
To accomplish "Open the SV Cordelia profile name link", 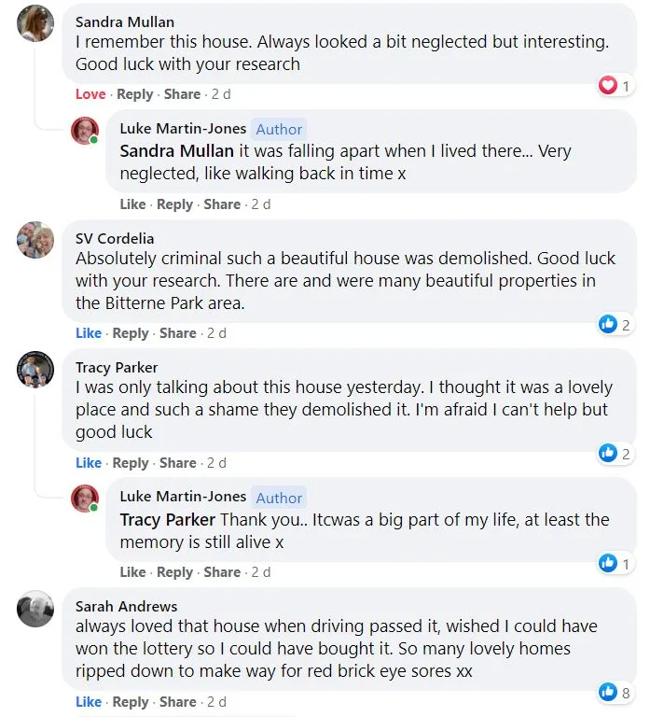I will point(115,238).
